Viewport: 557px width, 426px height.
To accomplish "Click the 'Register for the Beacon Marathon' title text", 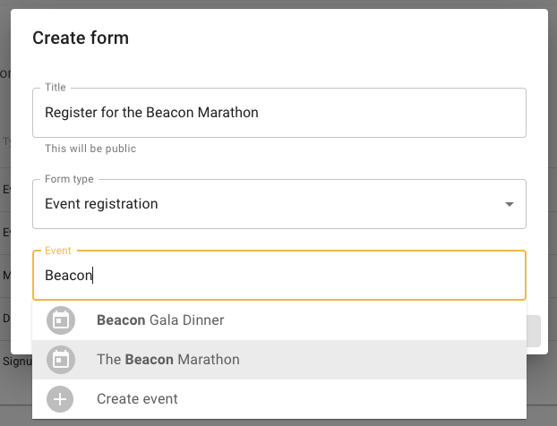I will coord(151,113).
